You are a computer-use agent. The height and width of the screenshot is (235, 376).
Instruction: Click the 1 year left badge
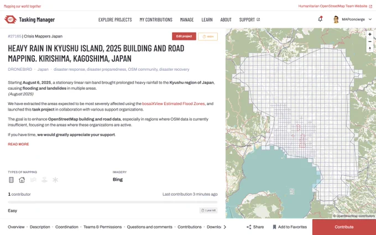click(208, 210)
